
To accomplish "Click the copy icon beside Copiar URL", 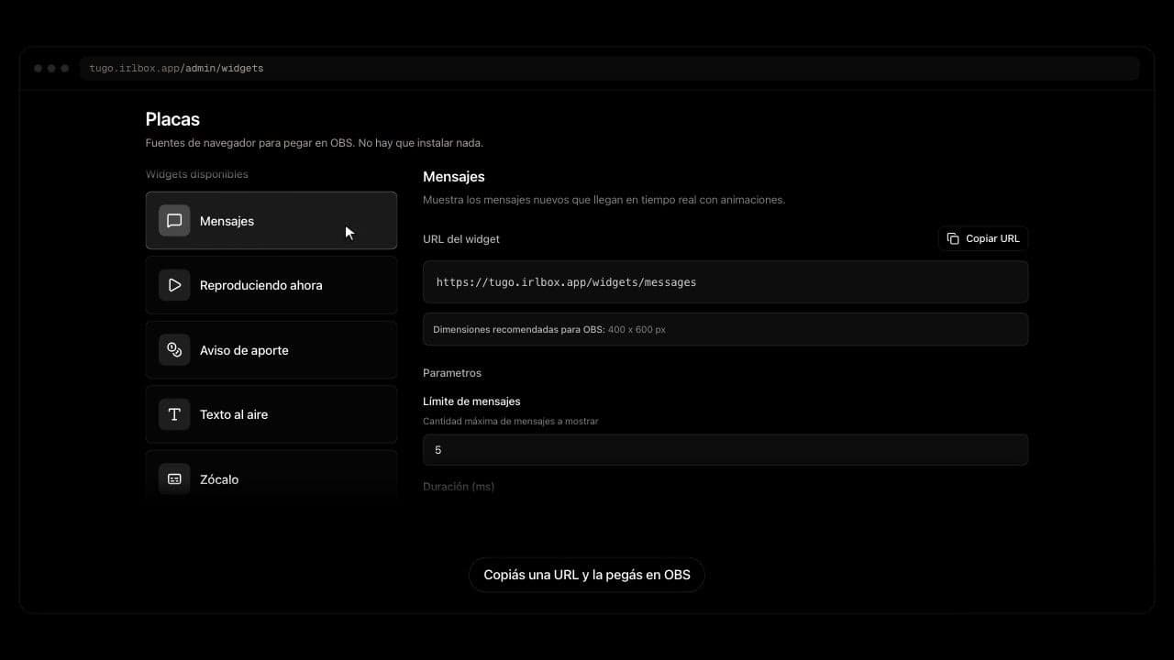I will pyautogui.click(x=953, y=238).
